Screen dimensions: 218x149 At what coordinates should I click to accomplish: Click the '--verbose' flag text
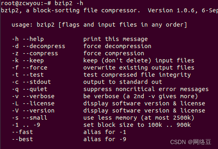tap(39, 96)
